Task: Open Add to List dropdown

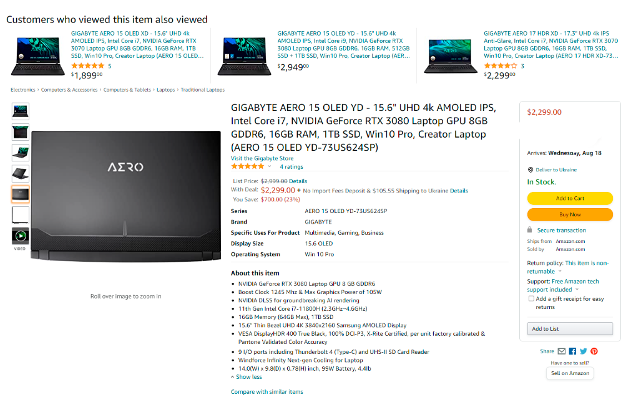Action: pyautogui.click(x=570, y=329)
